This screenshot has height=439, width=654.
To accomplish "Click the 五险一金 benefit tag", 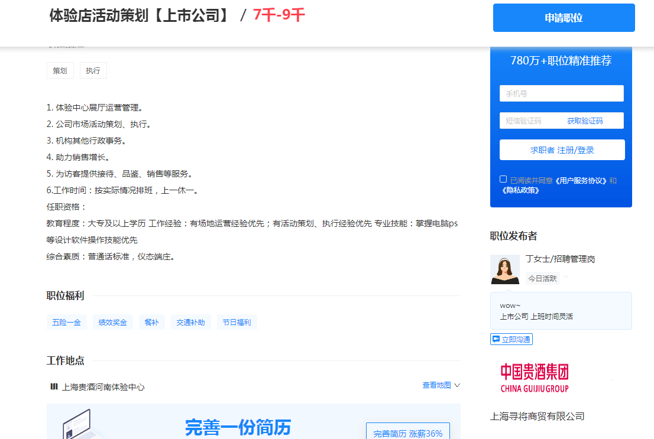I will [x=66, y=322].
